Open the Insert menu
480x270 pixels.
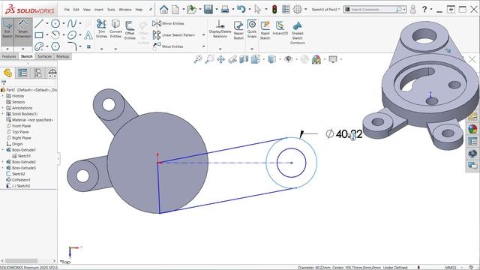click(x=99, y=10)
